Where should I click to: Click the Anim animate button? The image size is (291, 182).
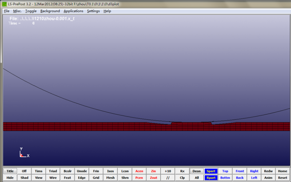[x=268, y=178]
